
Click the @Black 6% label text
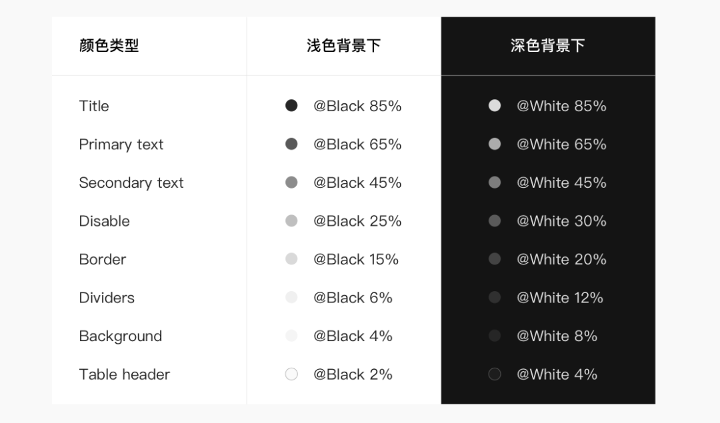[x=353, y=298]
